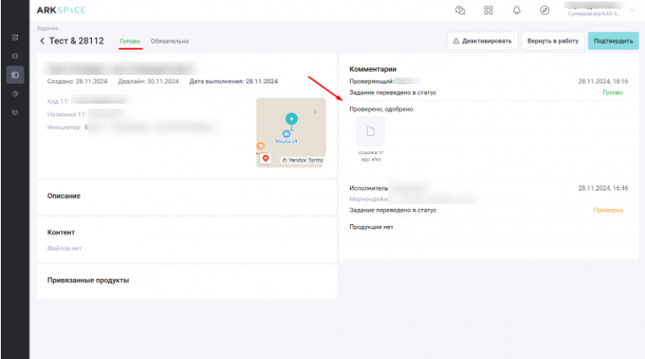Click the text Проверено, одобрено.
The image size is (645, 359).
[x=382, y=109]
